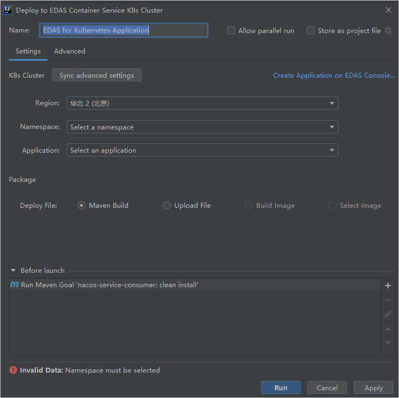The image size is (399, 398).
Task: Click the red Invalid Data error icon
Action: click(13, 370)
